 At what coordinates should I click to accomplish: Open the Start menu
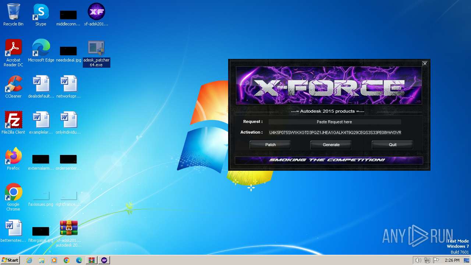tap(10, 260)
